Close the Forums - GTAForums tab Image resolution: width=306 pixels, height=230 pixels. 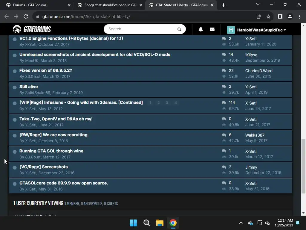[69, 5]
